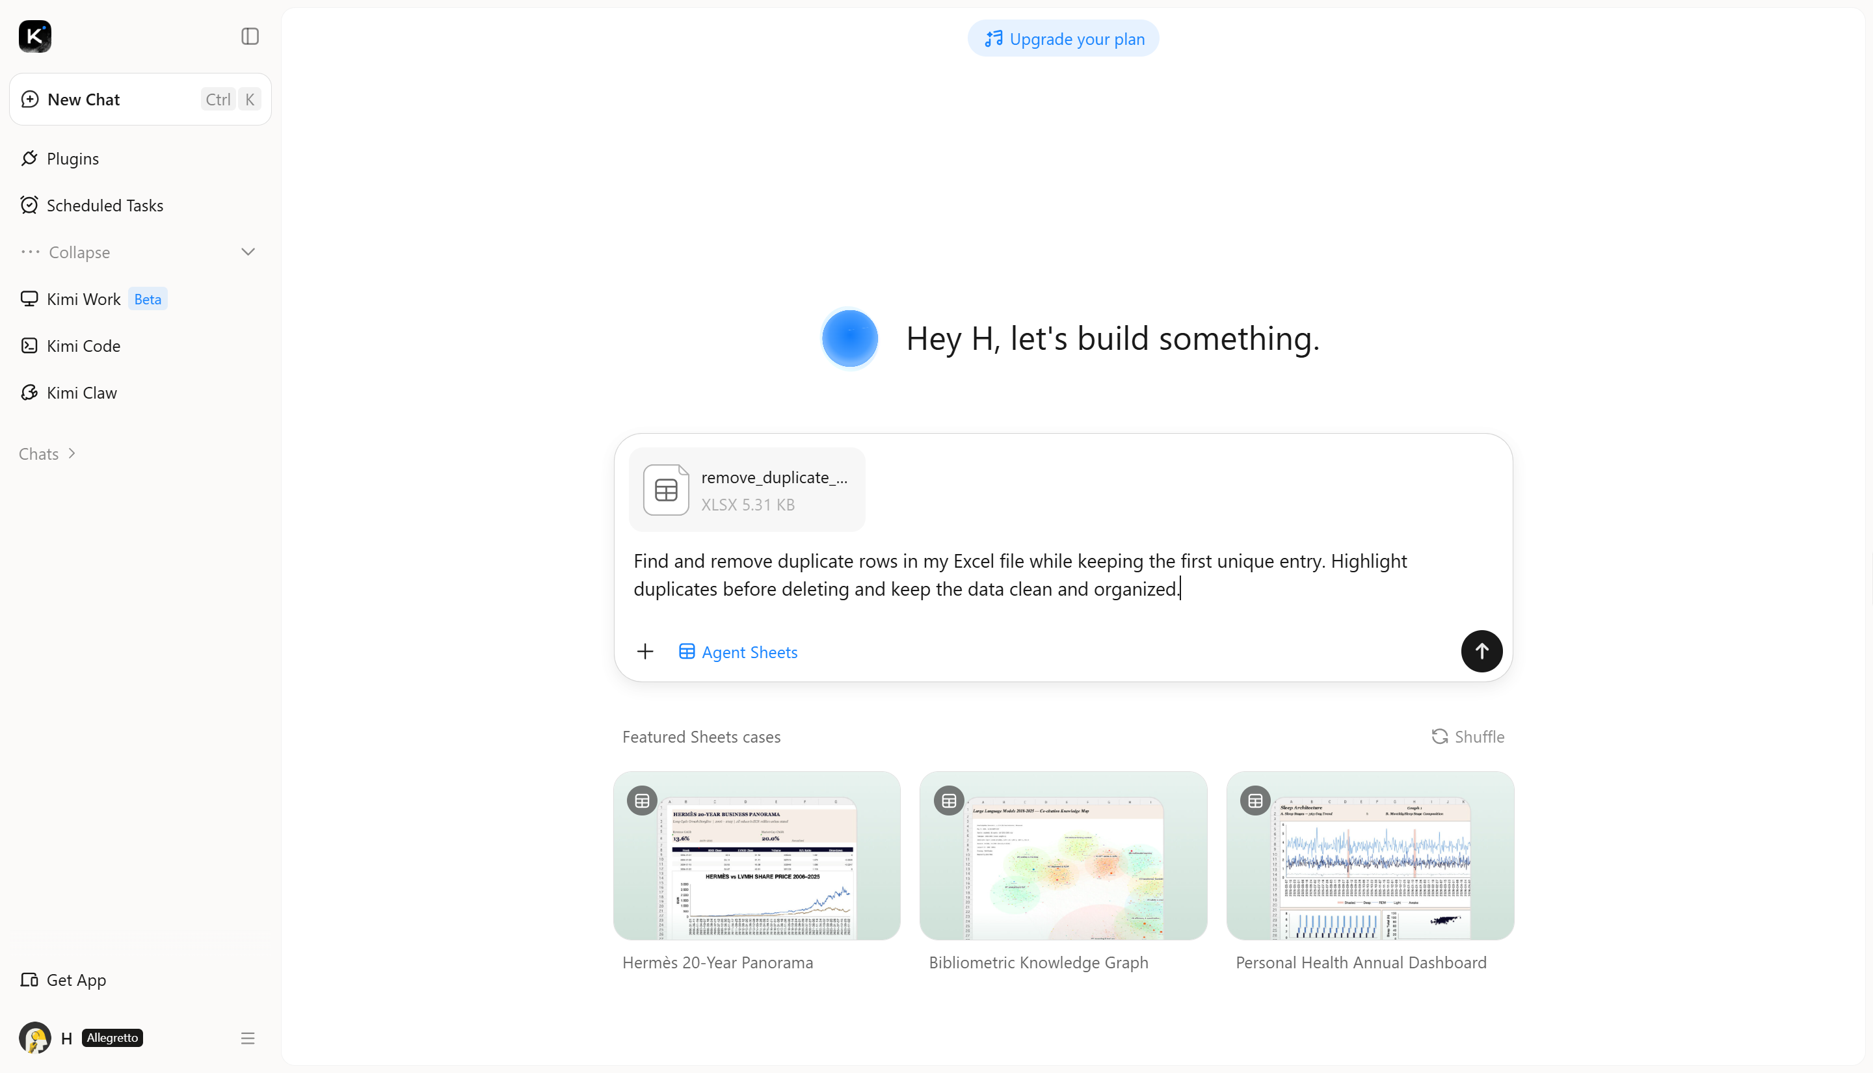Click the Scheduled Tasks clock icon

[29, 205]
